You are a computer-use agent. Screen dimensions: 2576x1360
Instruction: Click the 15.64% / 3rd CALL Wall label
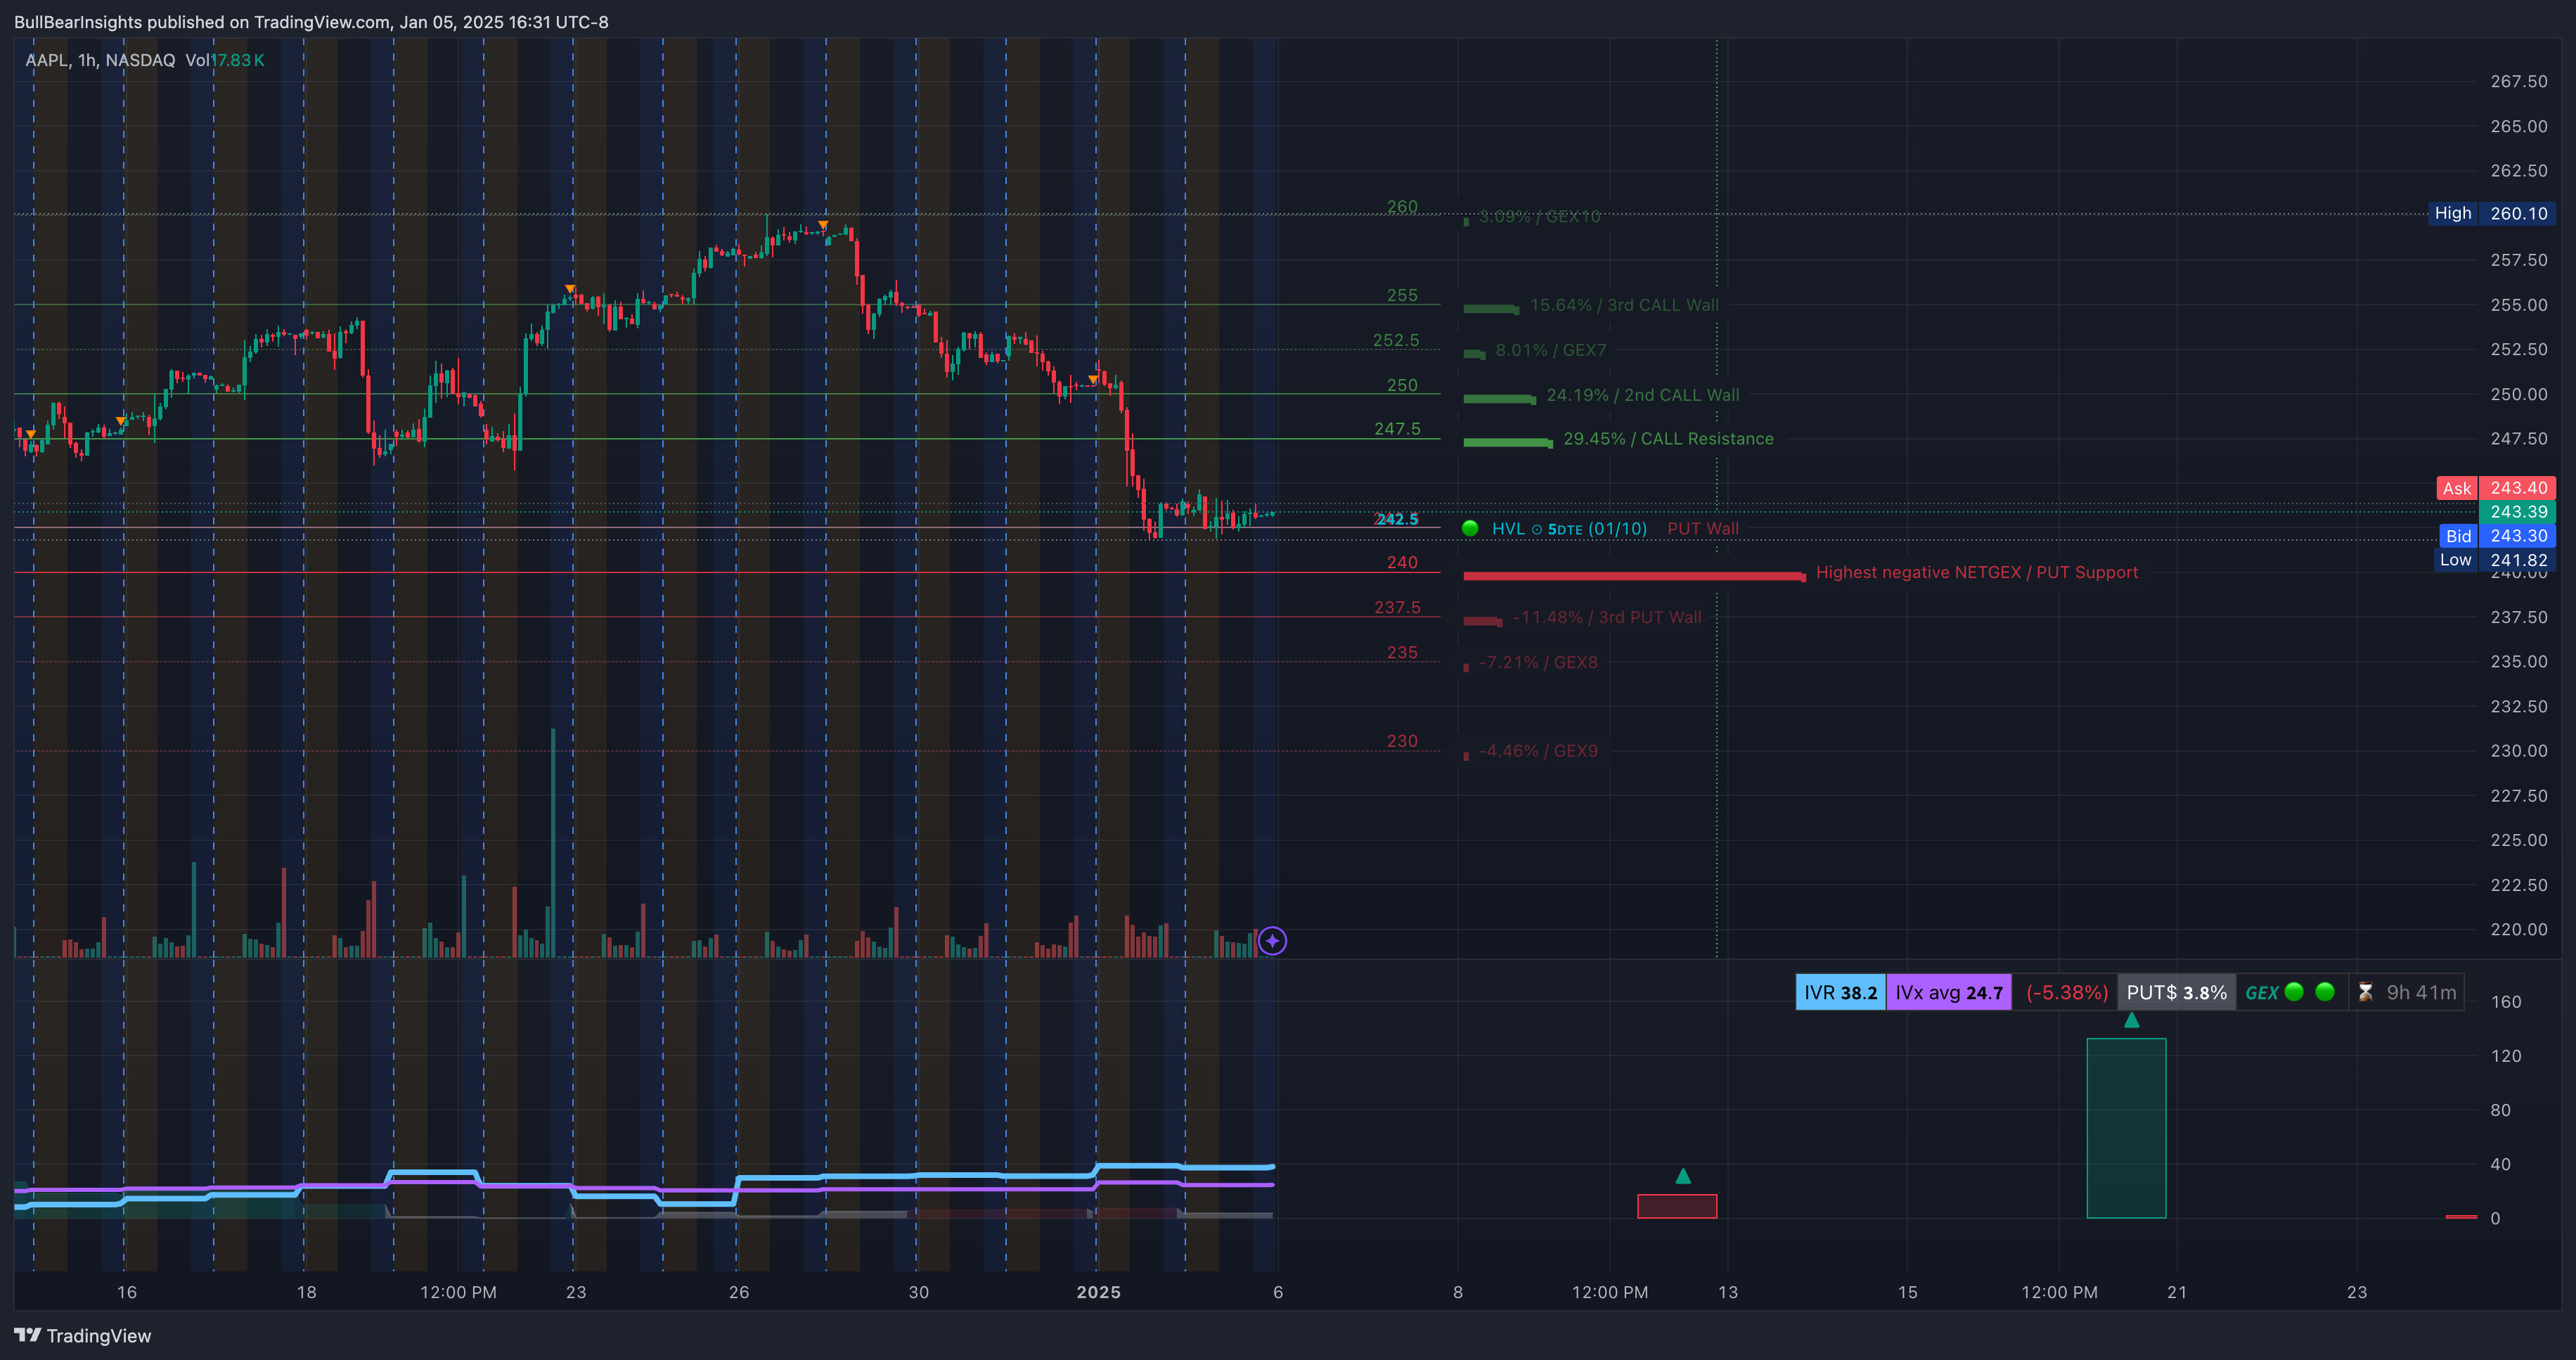(1625, 305)
